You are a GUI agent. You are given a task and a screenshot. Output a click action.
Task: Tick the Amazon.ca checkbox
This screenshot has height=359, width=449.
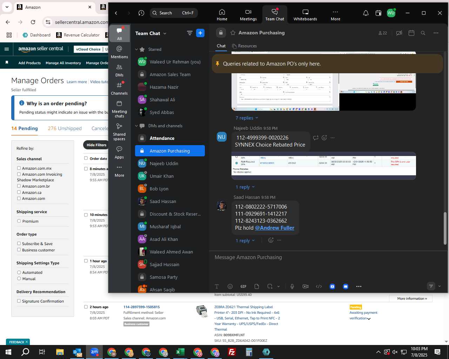click(x=19, y=192)
